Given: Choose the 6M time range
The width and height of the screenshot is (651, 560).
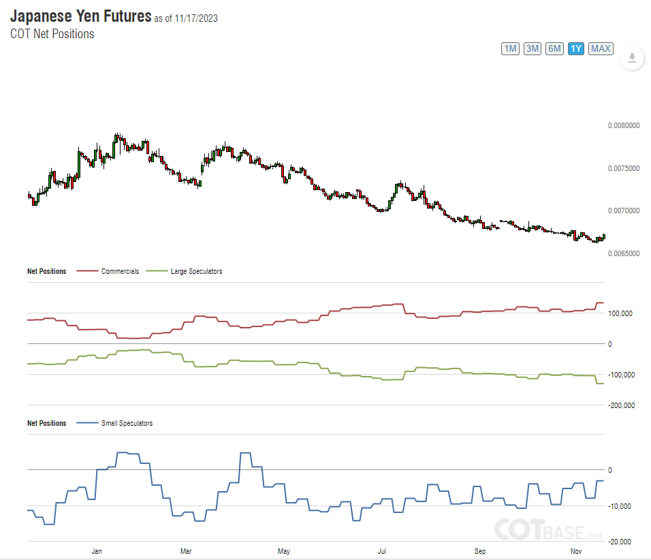Looking at the screenshot, I should pos(554,48).
